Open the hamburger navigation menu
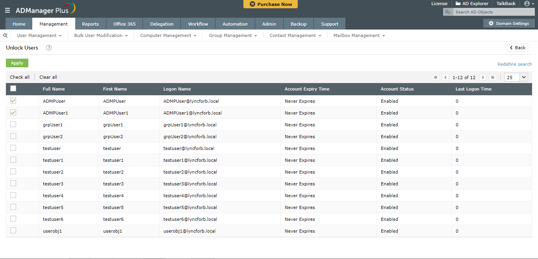The height and width of the screenshot is (259, 538). tap(7, 10)
